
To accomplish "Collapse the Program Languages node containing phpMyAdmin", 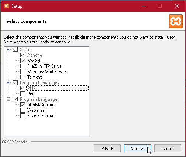I will pos(8,99).
